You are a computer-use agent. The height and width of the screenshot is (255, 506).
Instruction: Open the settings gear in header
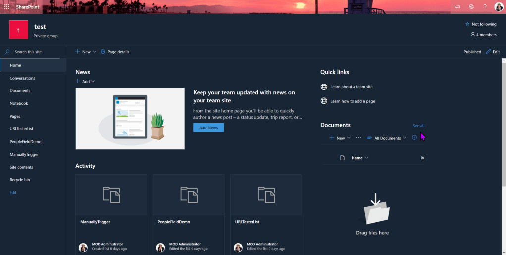471,7
